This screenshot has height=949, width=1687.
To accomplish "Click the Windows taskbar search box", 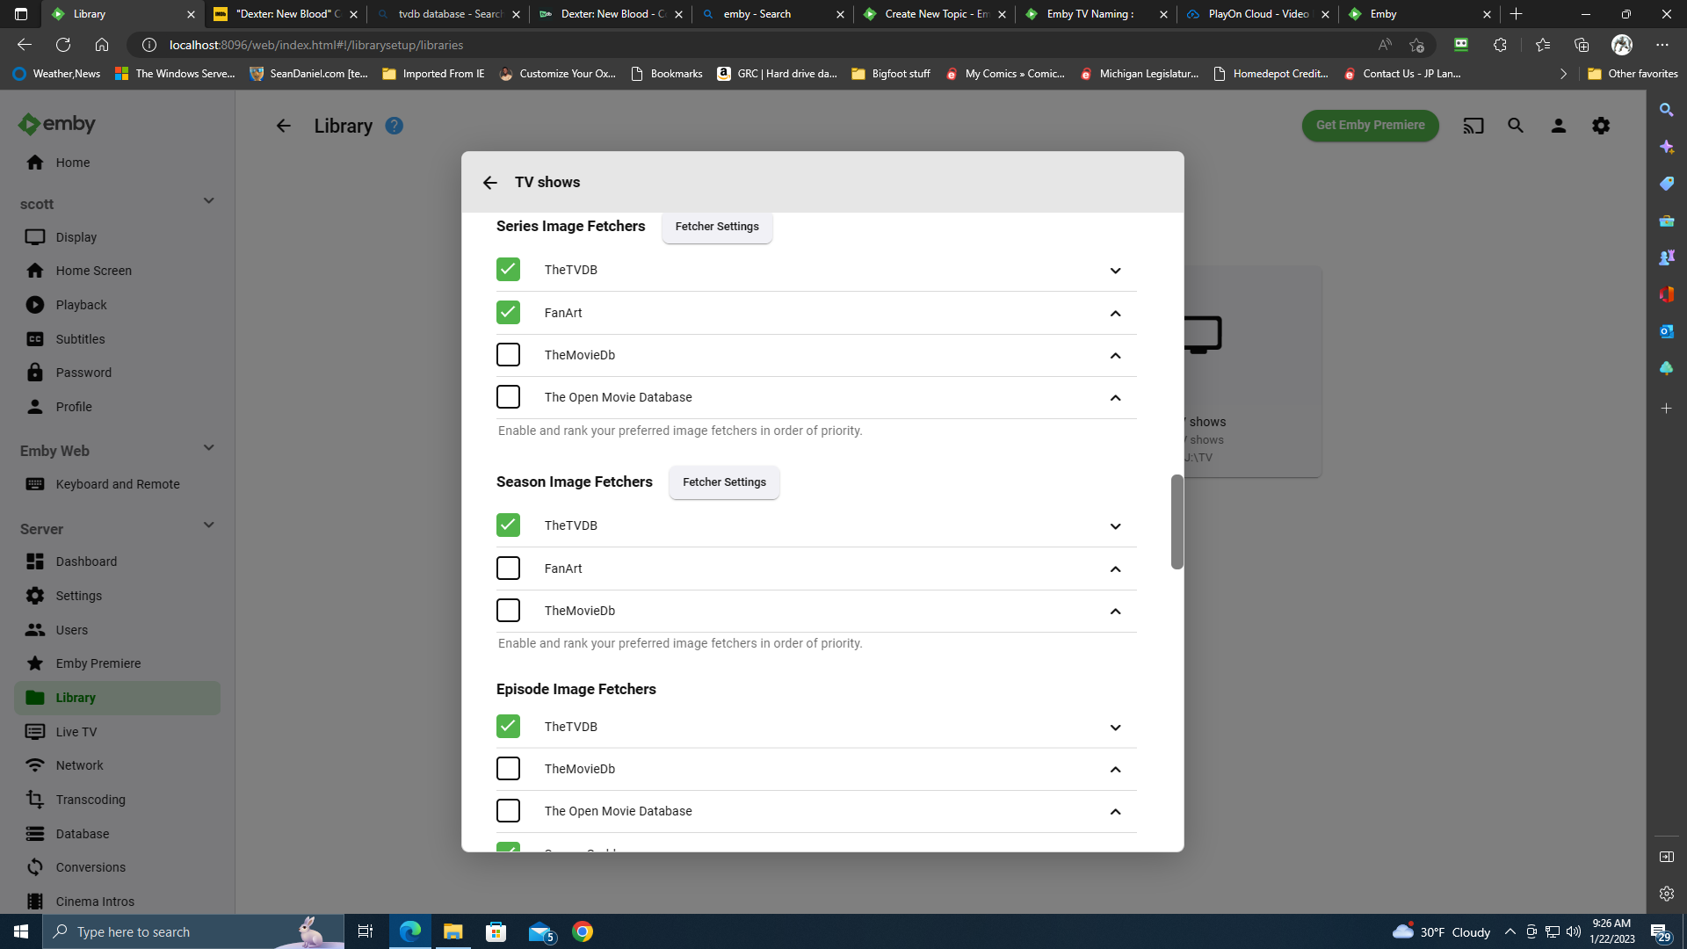I will (193, 931).
